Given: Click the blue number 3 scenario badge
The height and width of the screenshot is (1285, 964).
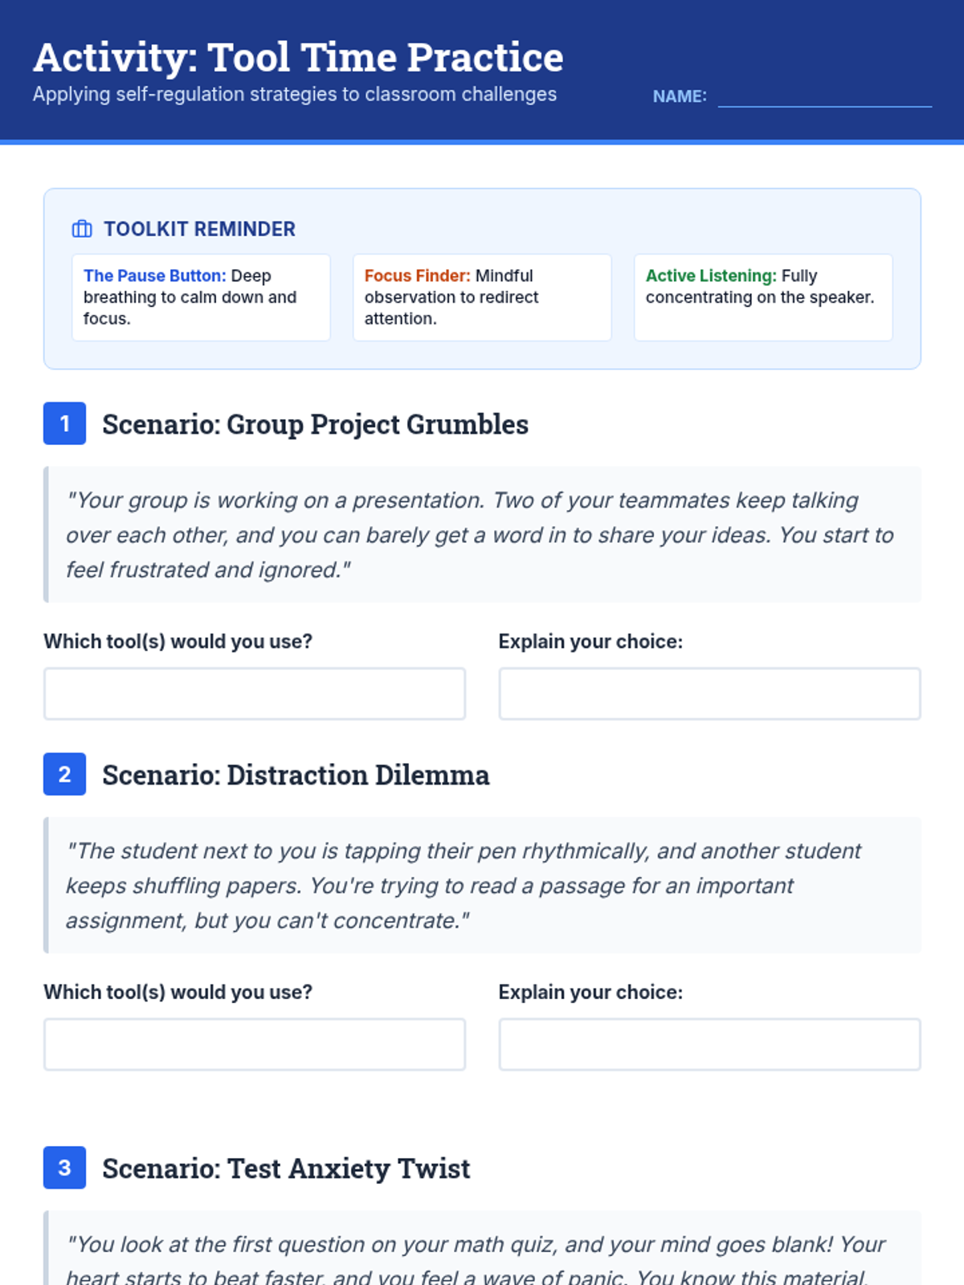Looking at the screenshot, I should click(x=64, y=1168).
